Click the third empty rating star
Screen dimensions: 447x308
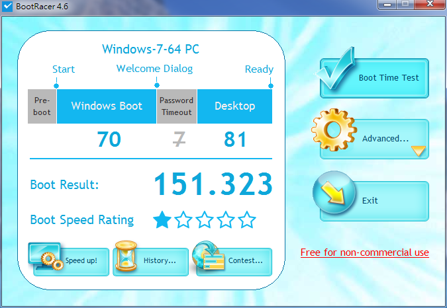(x=205, y=219)
